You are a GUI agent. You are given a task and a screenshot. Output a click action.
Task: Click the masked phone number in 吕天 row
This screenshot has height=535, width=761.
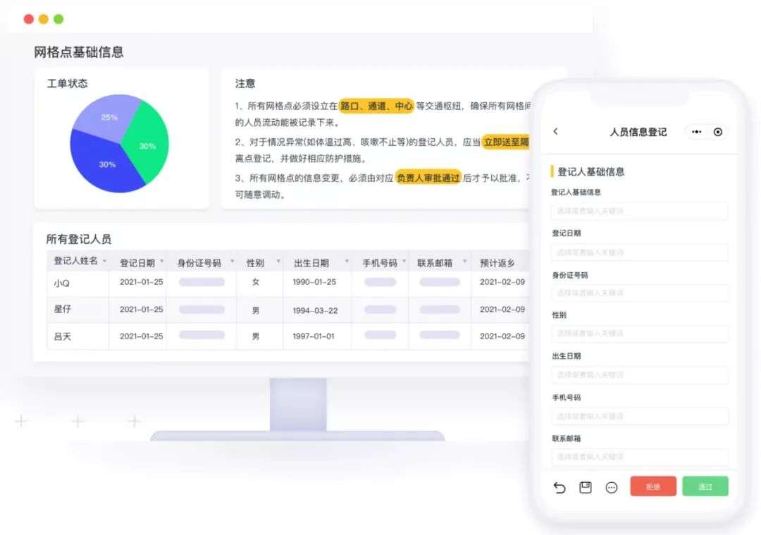pyautogui.click(x=380, y=335)
